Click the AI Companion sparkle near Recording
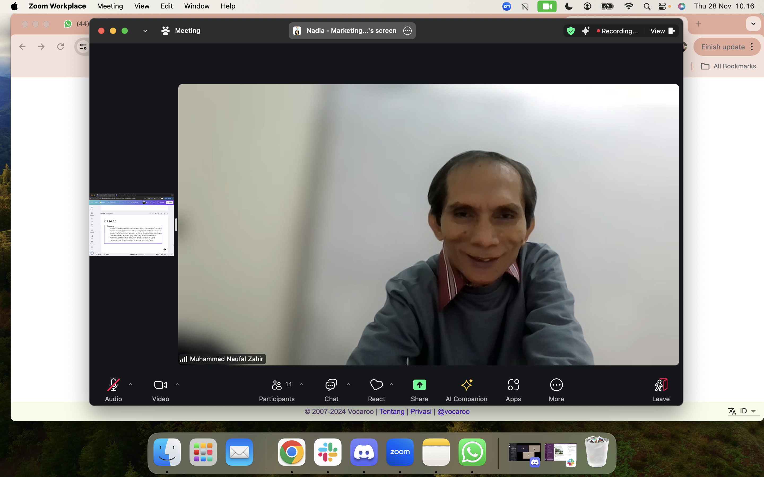764x477 pixels. [586, 31]
